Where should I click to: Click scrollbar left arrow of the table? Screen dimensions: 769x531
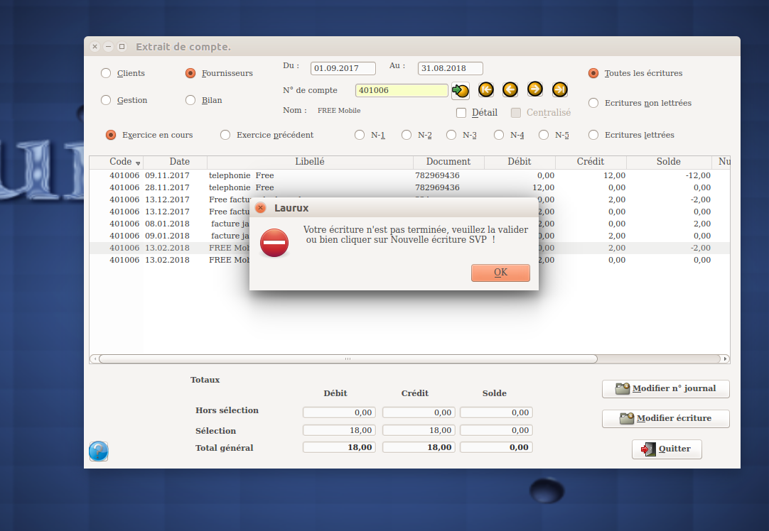(94, 359)
